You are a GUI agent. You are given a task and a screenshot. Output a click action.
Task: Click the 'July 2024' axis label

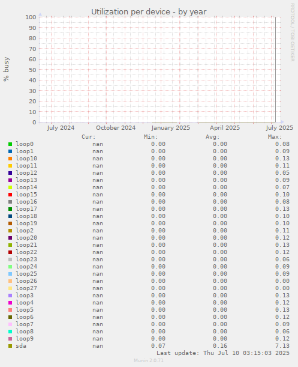pos(61,128)
